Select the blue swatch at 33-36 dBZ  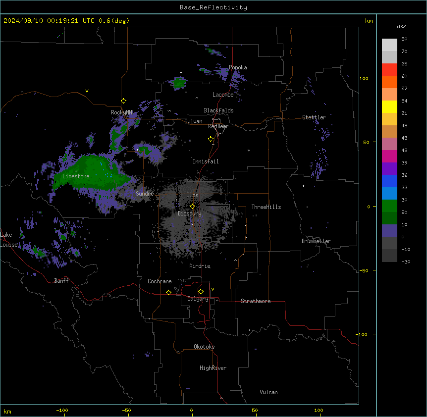point(389,181)
